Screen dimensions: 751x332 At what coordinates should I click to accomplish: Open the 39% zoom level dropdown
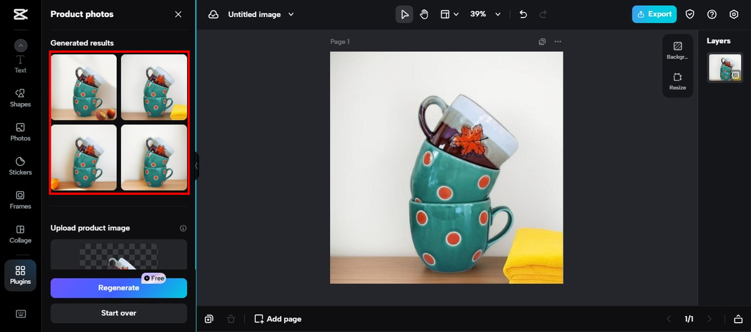[485, 14]
